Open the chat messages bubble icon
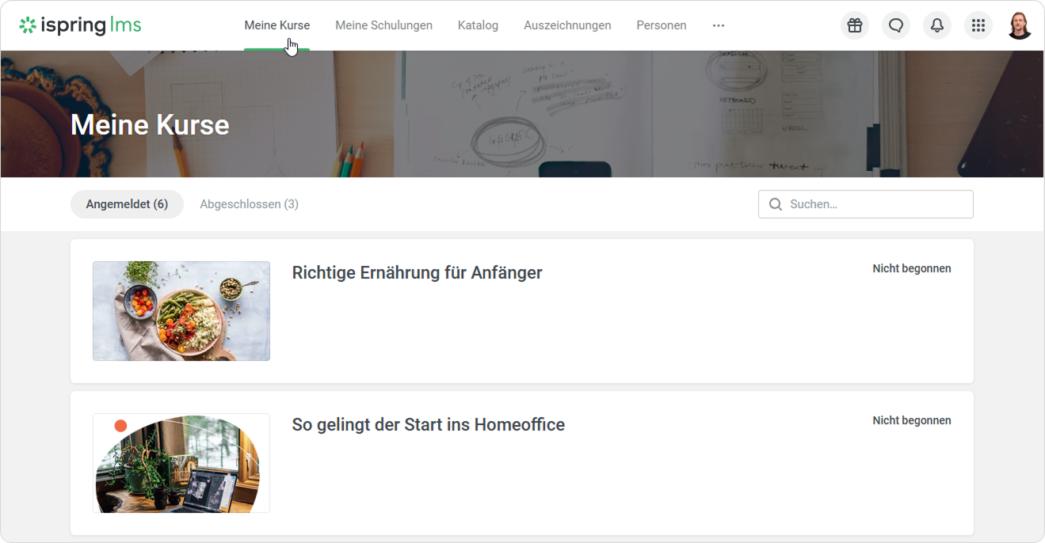This screenshot has width=1045, height=543. pyautogui.click(x=895, y=25)
